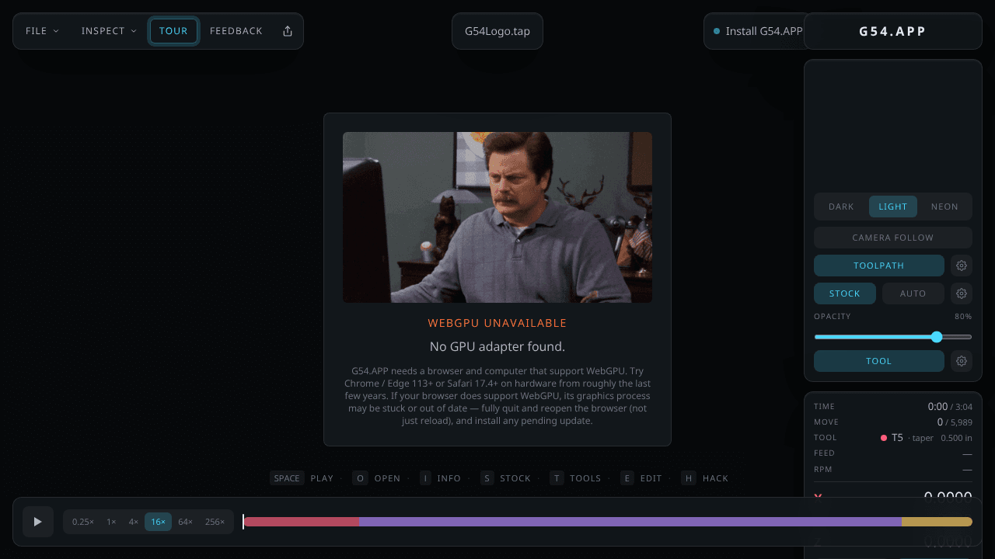
Task: Click the share icon in top toolbar
Action: [288, 31]
